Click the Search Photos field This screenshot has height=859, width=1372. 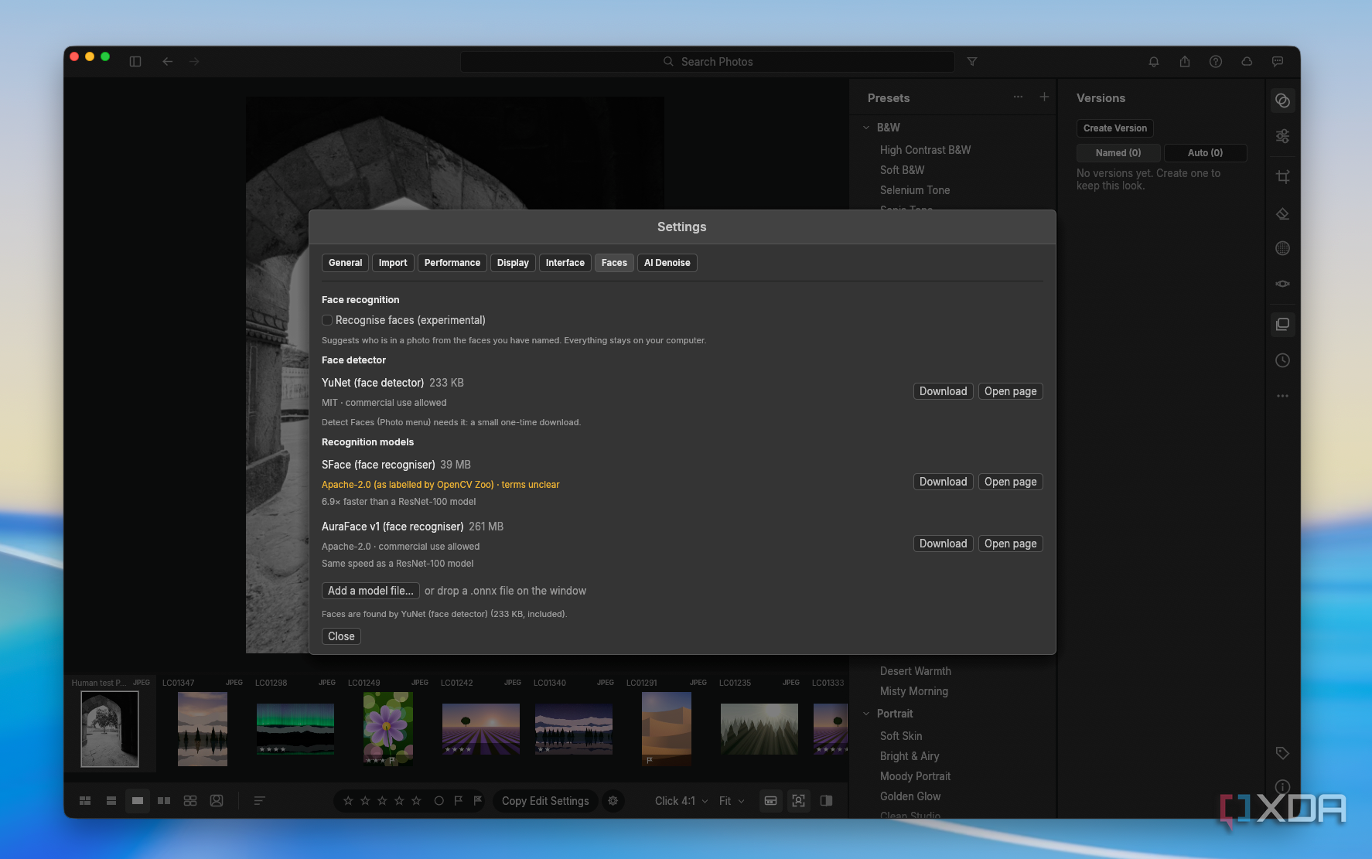coord(707,62)
